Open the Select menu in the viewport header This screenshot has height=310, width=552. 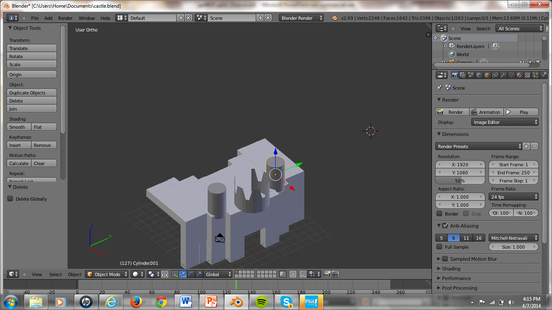click(55, 274)
